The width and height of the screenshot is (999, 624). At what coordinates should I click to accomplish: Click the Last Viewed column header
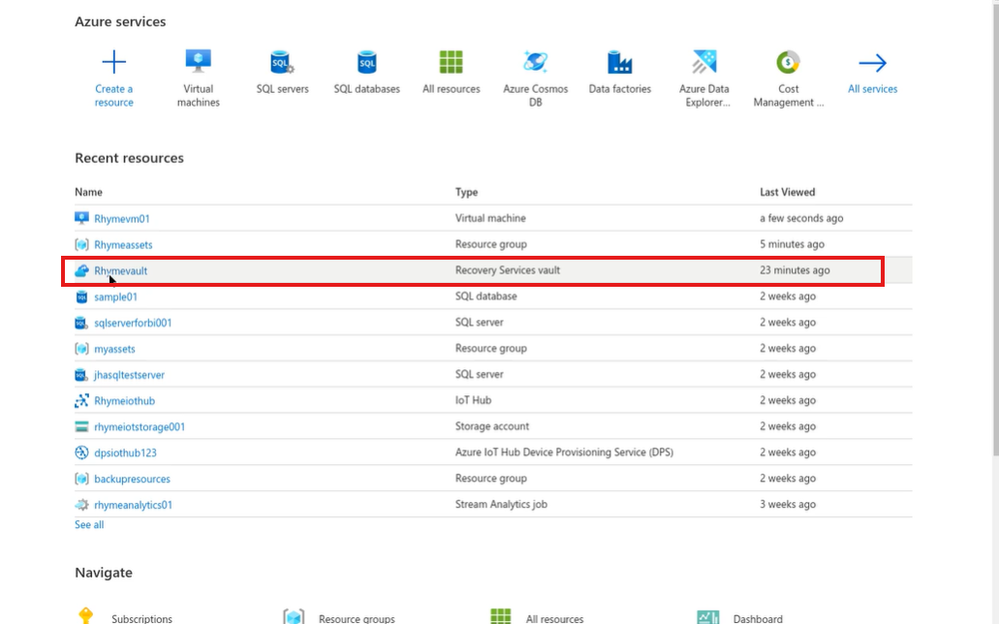(x=787, y=192)
